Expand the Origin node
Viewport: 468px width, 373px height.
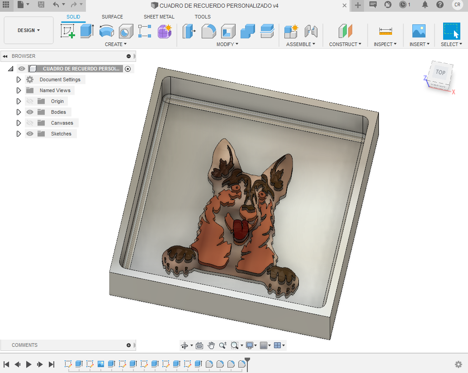[x=19, y=101]
